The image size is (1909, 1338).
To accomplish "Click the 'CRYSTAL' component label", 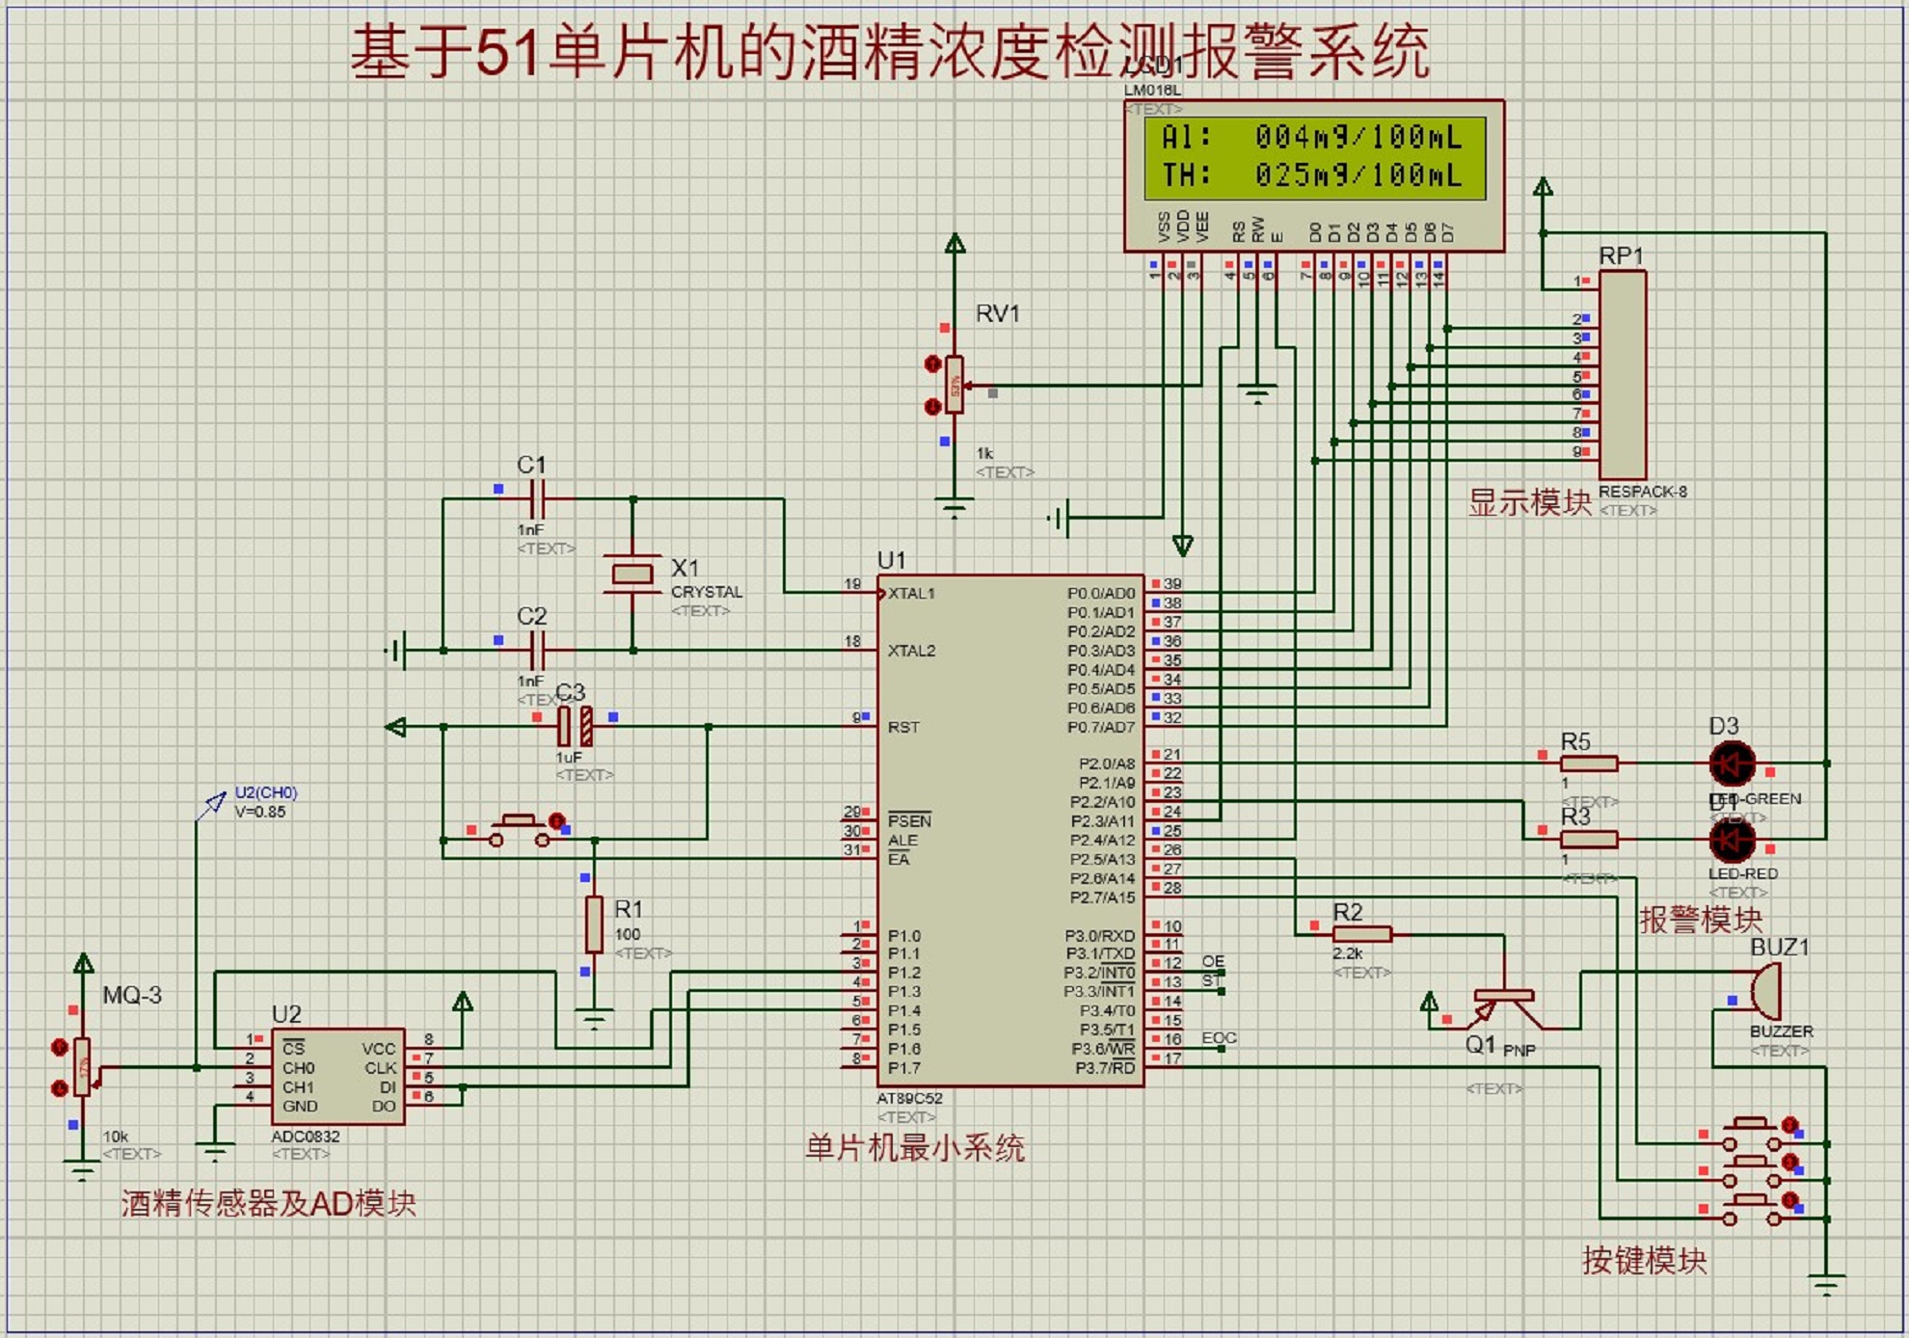I will [707, 592].
